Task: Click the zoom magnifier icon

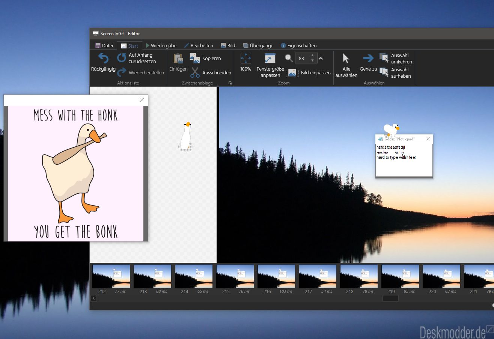Action: [x=289, y=58]
